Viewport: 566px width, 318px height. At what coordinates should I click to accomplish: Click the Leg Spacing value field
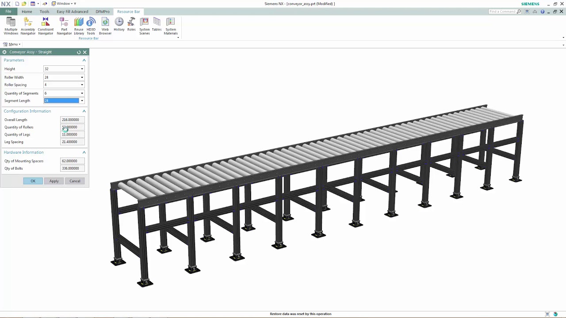click(72, 142)
